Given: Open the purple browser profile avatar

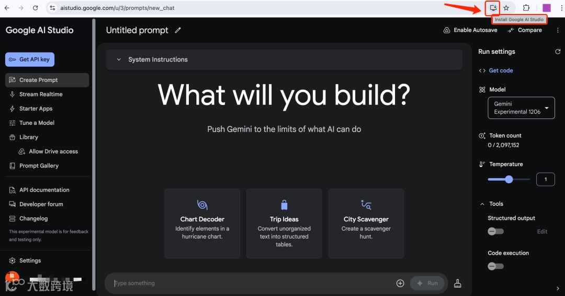Looking at the screenshot, I should (x=547, y=8).
